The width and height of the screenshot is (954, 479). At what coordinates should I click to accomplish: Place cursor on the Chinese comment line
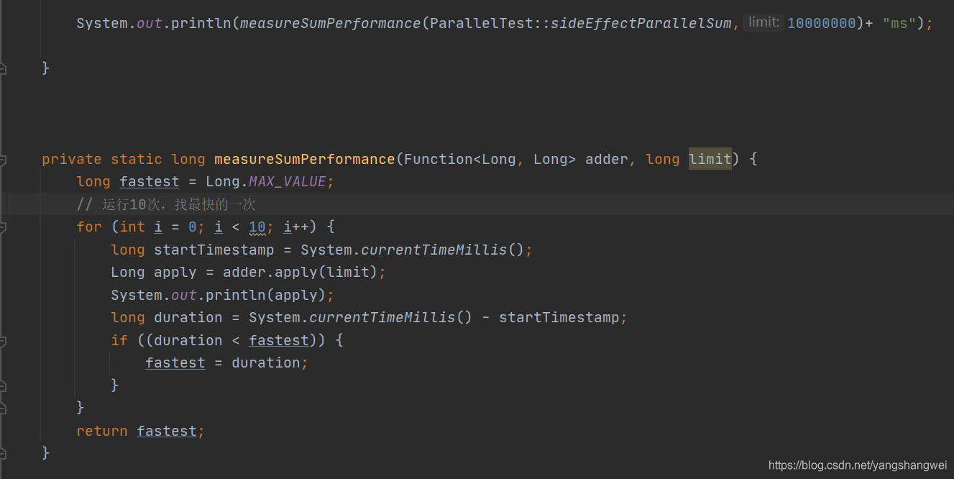(x=179, y=205)
